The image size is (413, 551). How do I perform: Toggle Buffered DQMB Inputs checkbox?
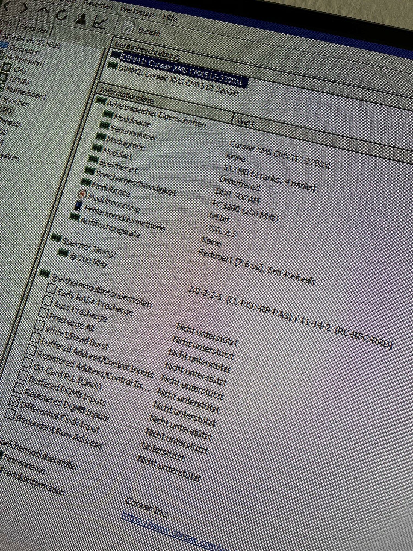[x=22, y=376]
